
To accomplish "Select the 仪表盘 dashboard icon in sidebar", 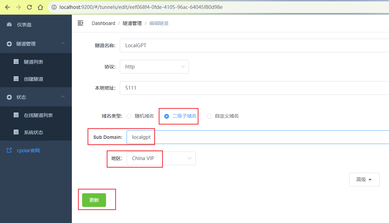I will (9, 24).
